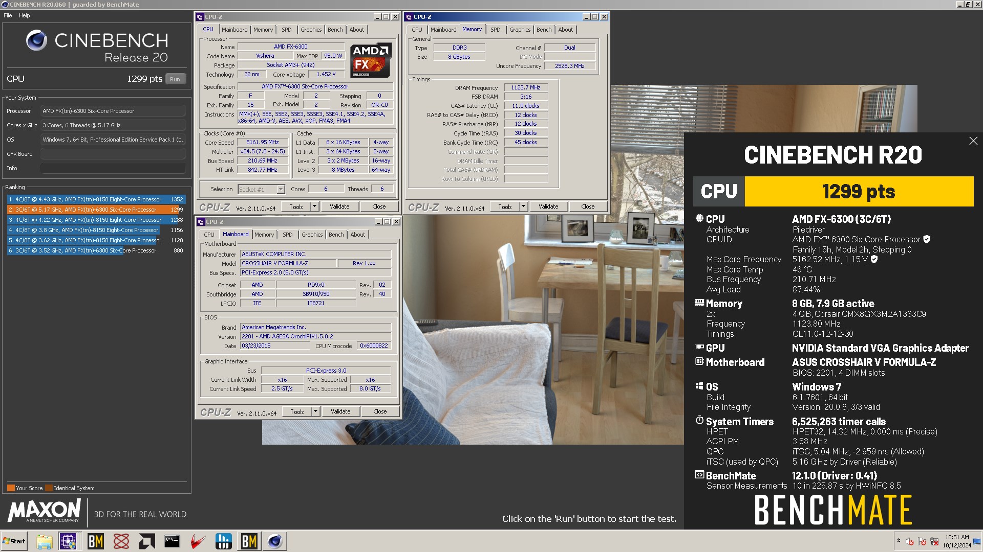This screenshot has height=552, width=983.
Task: Select ranking row 1 at 4.43 GHz FX-8150
Action: (96, 199)
